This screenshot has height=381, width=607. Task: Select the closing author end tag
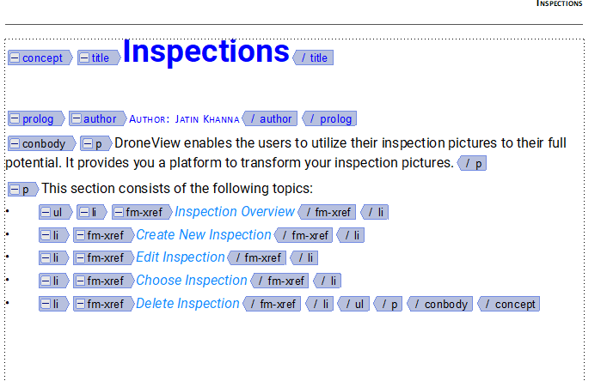click(270, 118)
